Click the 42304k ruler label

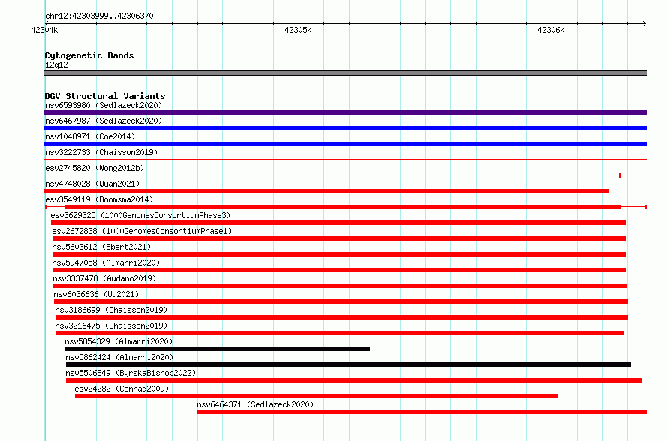click(44, 30)
